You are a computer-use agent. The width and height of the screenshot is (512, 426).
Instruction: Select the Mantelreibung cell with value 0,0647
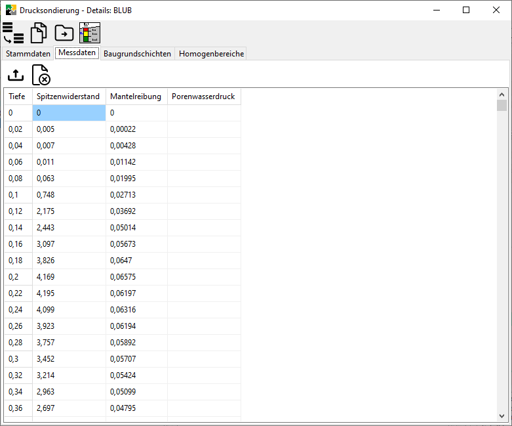[x=136, y=261]
